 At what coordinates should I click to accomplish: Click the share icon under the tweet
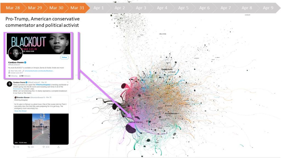(x=58, y=147)
